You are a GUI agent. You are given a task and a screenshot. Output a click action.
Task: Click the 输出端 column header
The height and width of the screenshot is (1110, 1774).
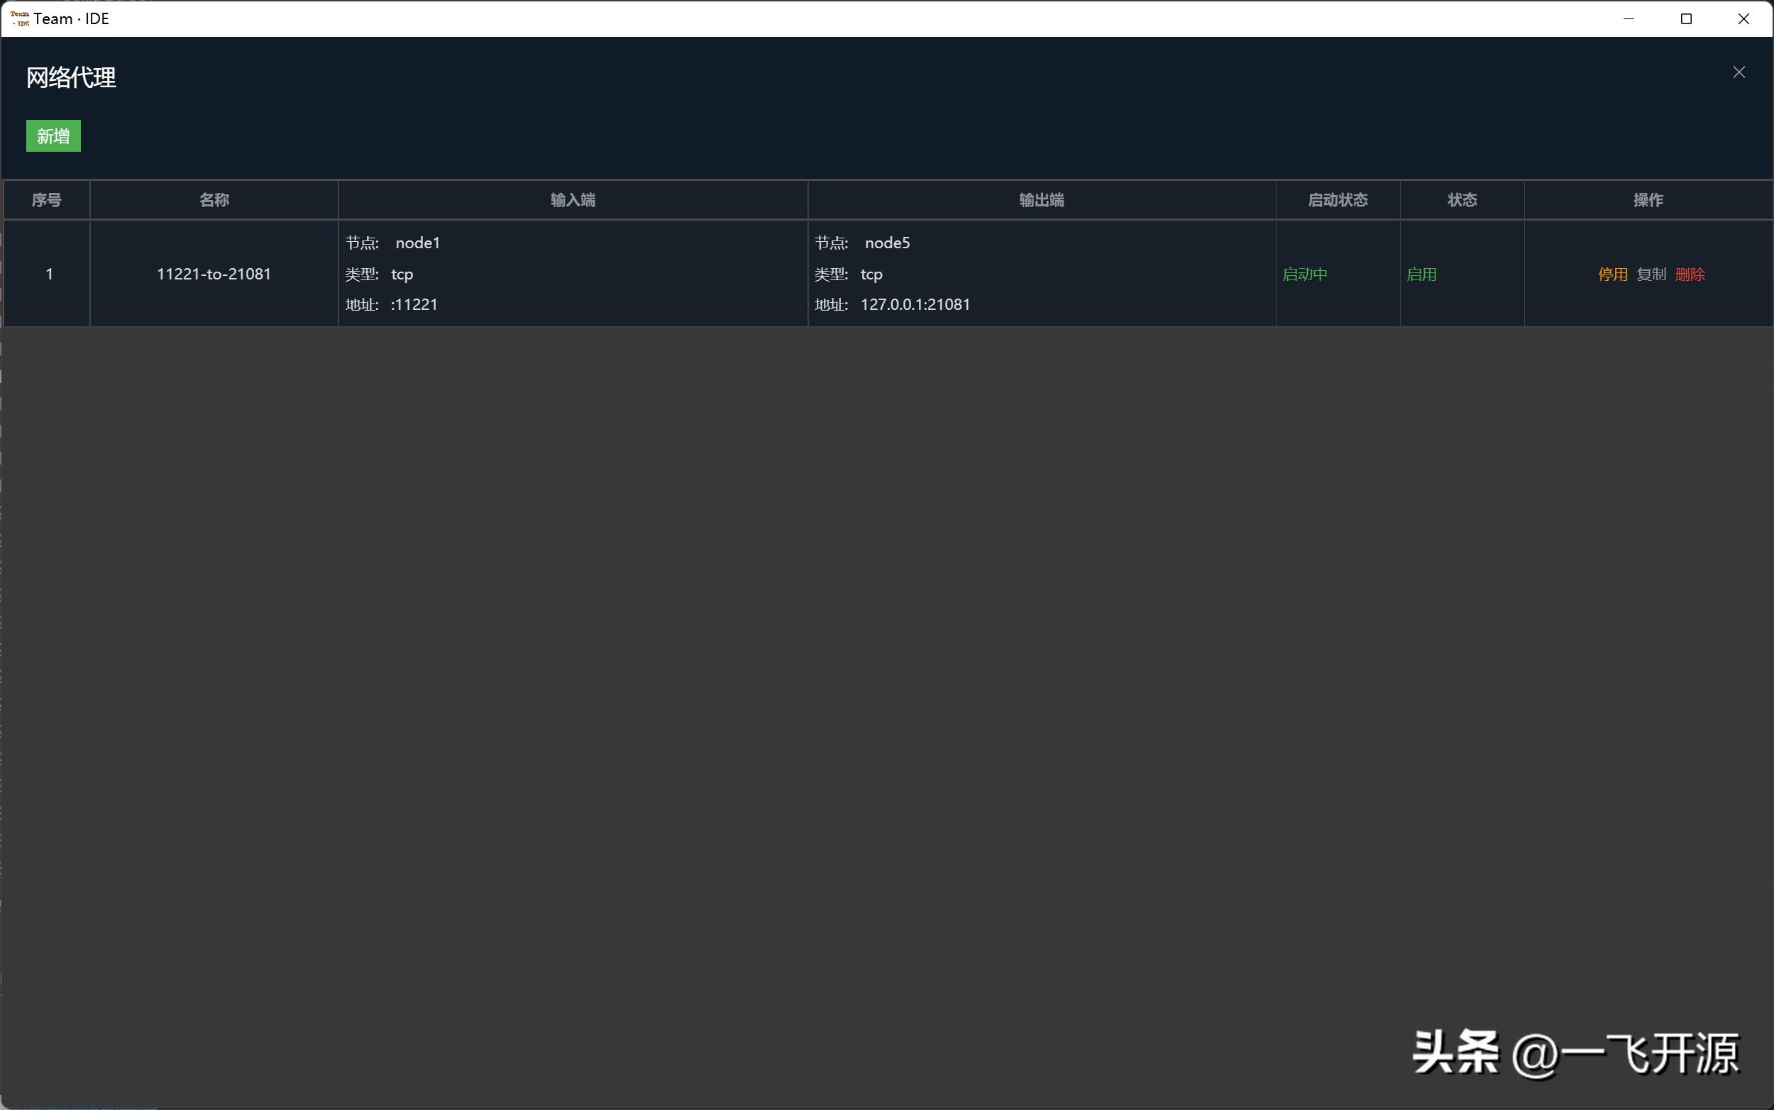coord(1041,200)
